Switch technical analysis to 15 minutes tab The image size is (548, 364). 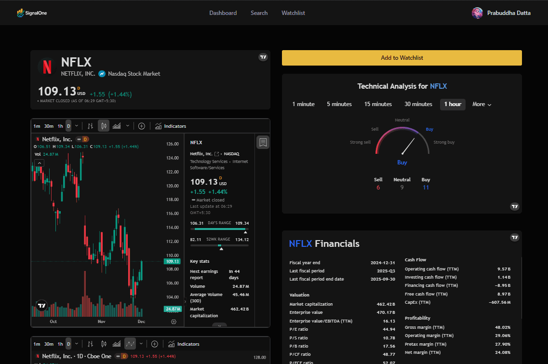point(378,104)
